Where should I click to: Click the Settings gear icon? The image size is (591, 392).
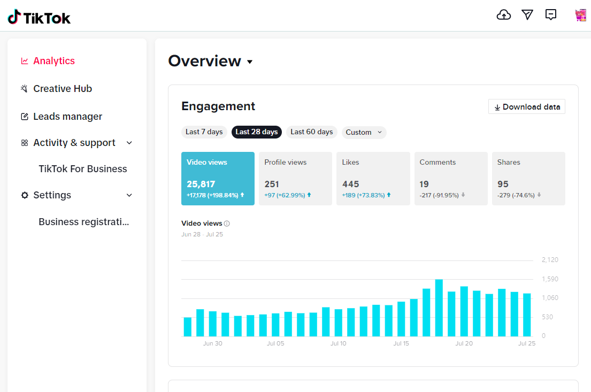point(25,195)
